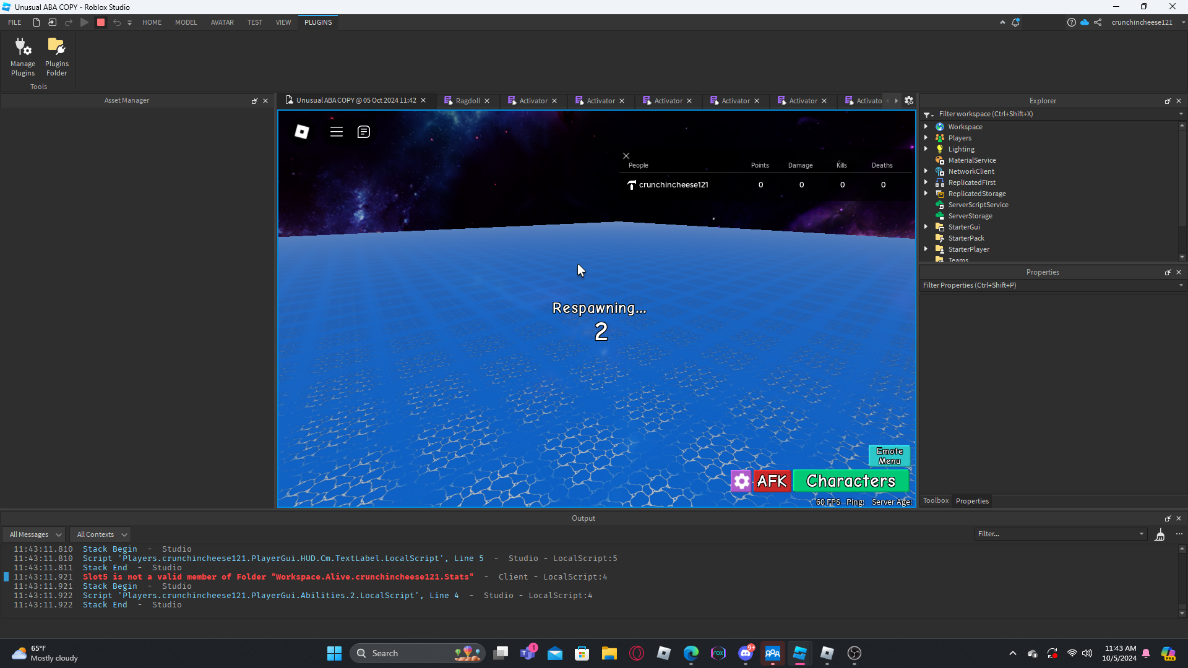1188x668 pixels.
Task: Open the All Contexts dropdown
Action: pyautogui.click(x=101, y=534)
